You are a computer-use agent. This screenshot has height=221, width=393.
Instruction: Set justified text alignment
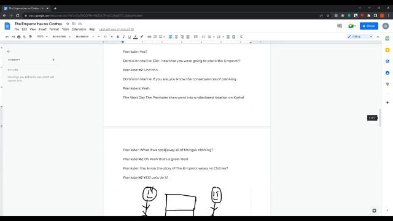188,37
